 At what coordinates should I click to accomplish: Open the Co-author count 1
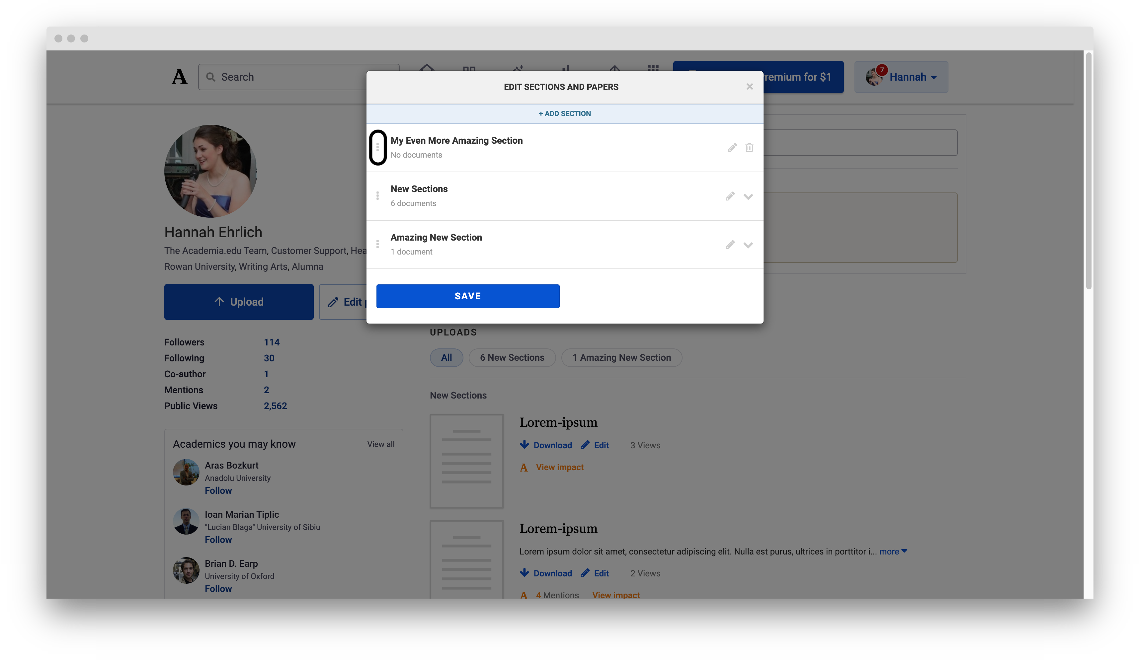click(267, 374)
